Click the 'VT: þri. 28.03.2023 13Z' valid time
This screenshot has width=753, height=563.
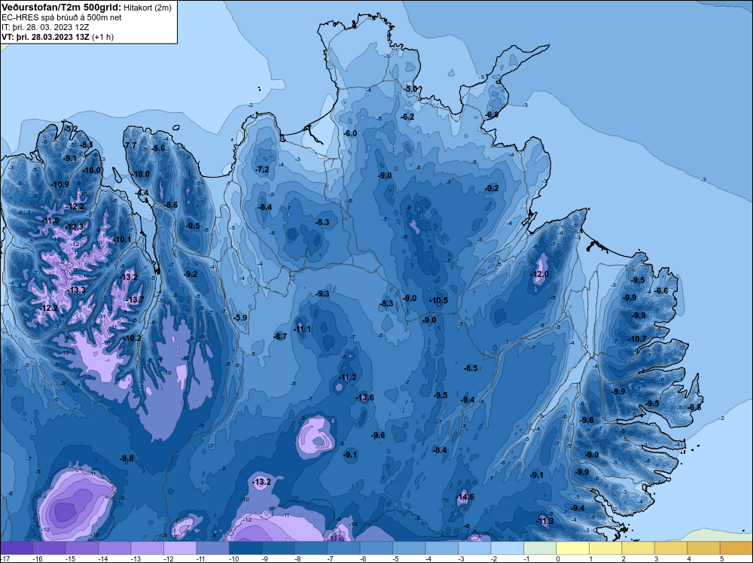click(x=46, y=37)
